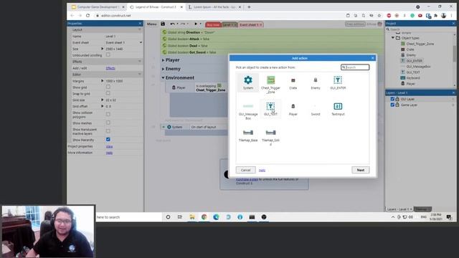The image size is (459, 258).
Task: Click Next in Add action dialog
Action: tap(360, 170)
